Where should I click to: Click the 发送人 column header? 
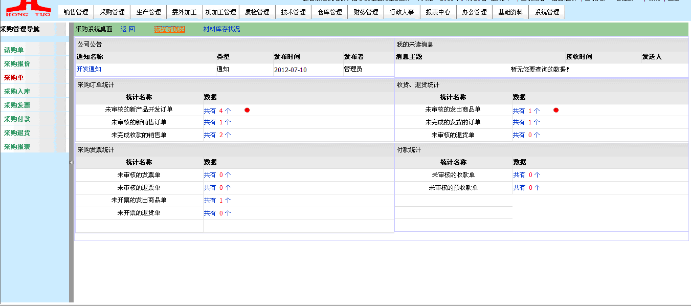652,57
